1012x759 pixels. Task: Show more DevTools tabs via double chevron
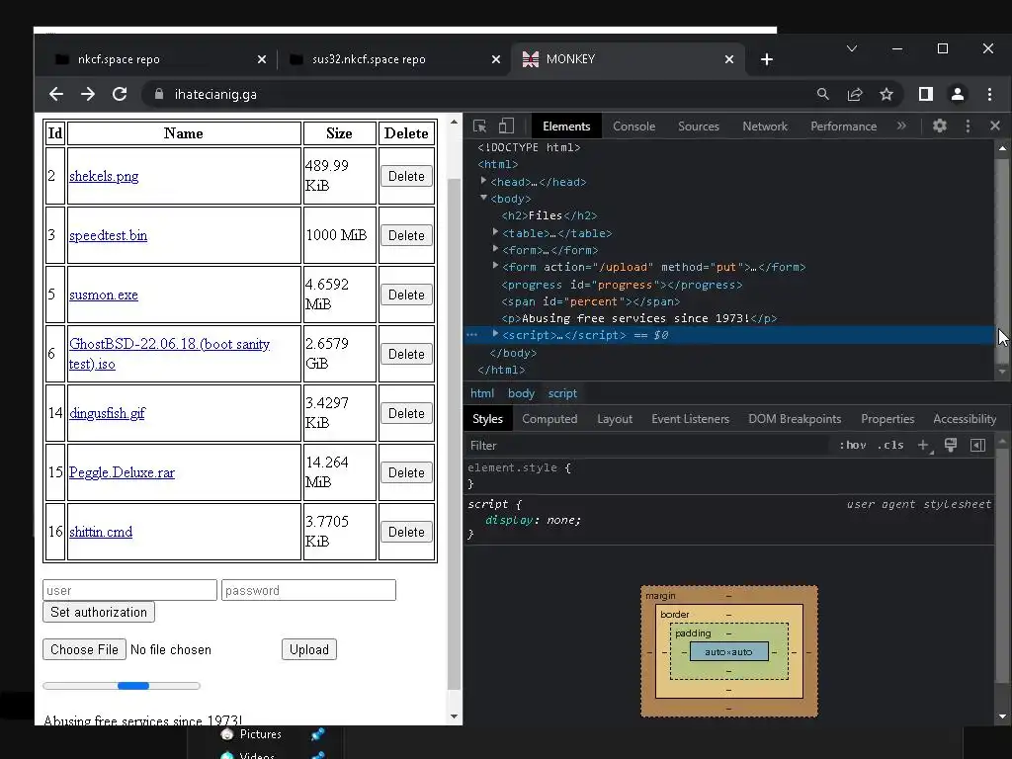pos(901,126)
